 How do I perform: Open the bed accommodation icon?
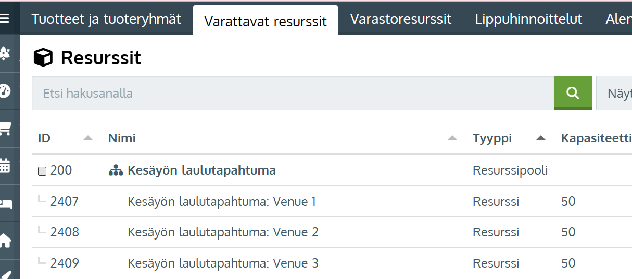tap(5, 203)
